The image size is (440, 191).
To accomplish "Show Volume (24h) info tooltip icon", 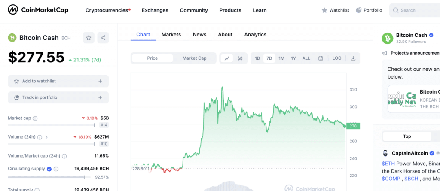I will click(x=40, y=137).
